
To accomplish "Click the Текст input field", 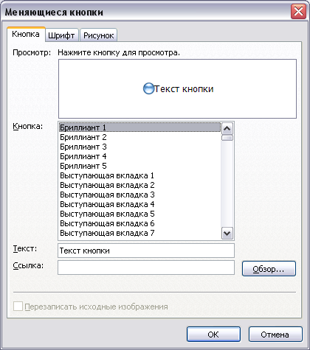I will (x=146, y=251).
